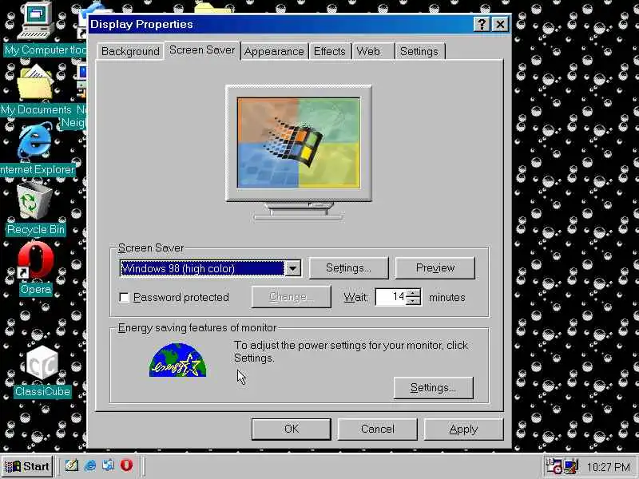Click the Wait minutes input field
Image resolution: width=639 pixels, height=479 pixels.
[x=391, y=297]
